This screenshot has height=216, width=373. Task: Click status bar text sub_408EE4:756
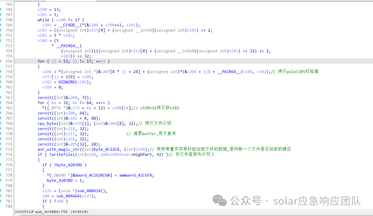[x=51, y=212]
